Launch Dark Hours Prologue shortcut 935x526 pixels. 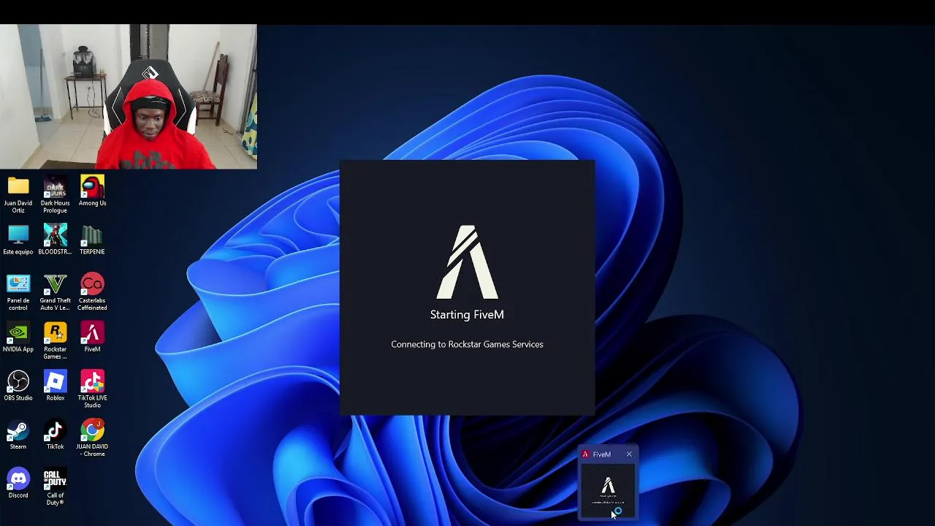tap(55, 194)
